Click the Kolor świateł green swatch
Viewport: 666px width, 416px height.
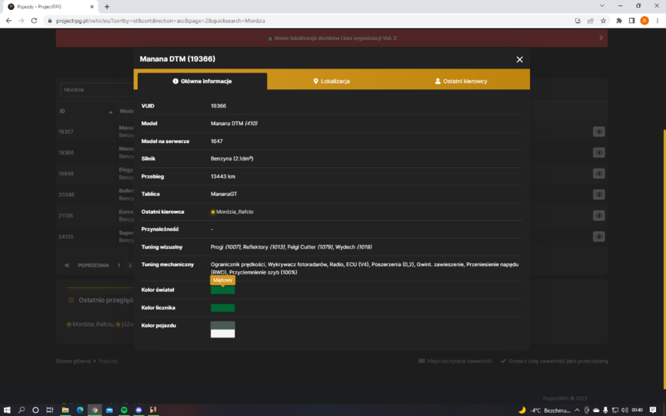click(222, 290)
